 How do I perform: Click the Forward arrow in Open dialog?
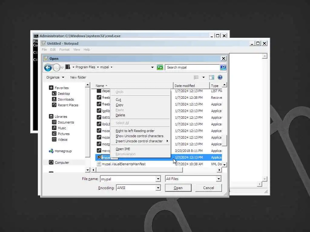point(56,67)
